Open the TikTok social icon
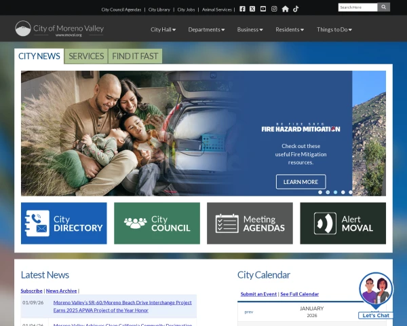 point(296,9)
